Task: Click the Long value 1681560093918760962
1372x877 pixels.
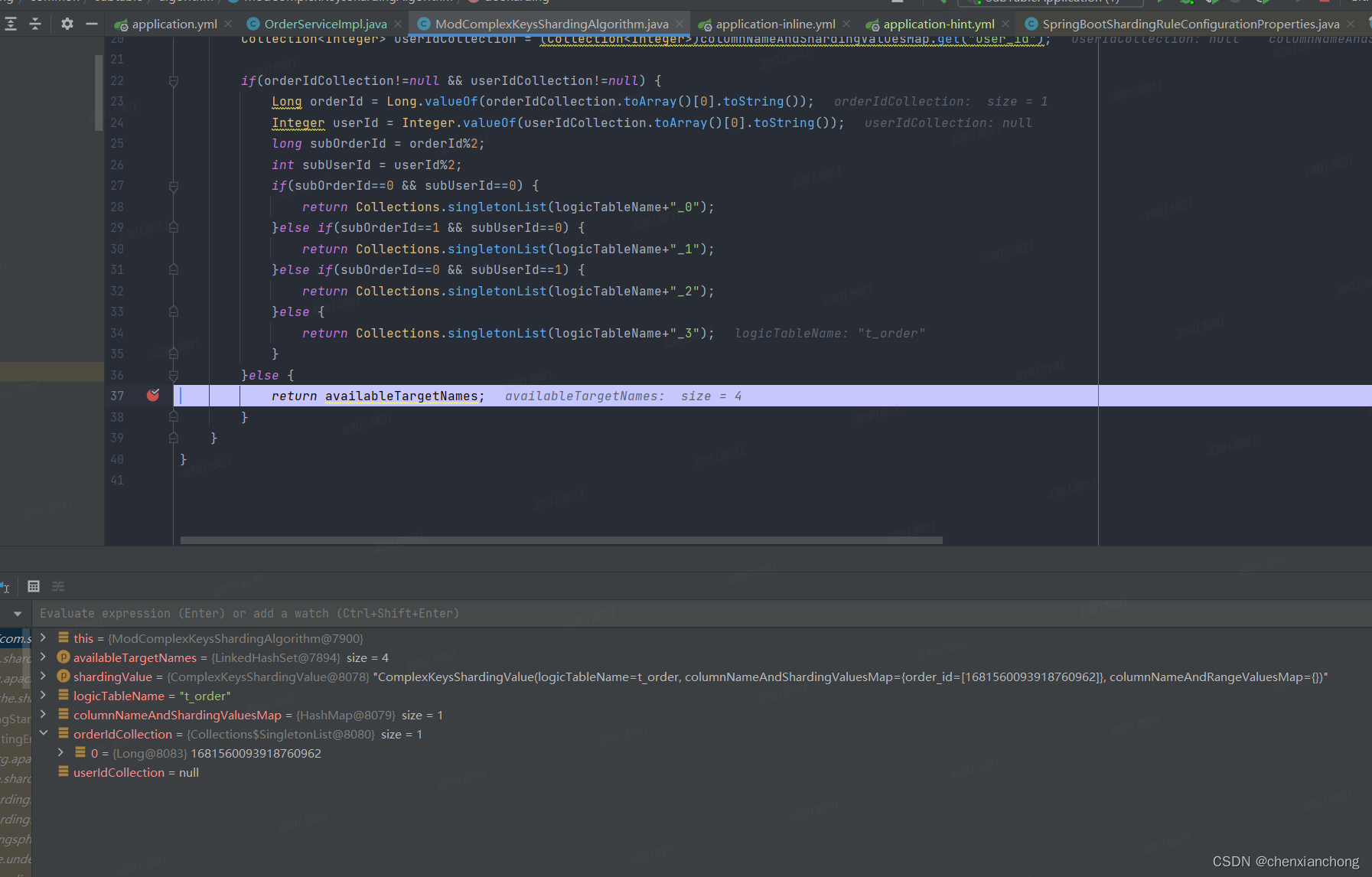Action: pos(256,754)
